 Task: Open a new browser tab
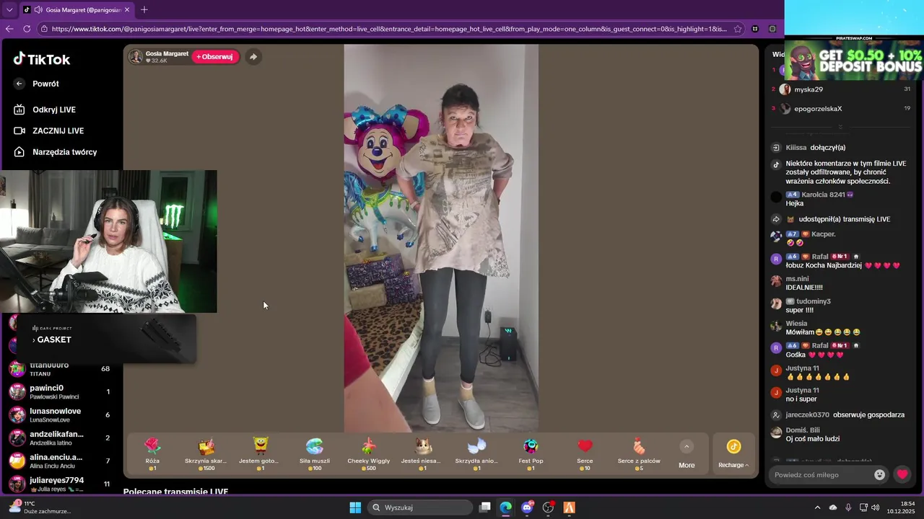click(144, 10)
